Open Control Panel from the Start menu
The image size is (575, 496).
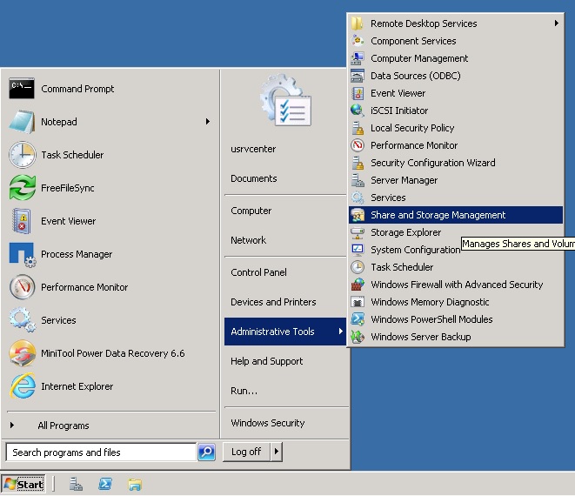258,272
